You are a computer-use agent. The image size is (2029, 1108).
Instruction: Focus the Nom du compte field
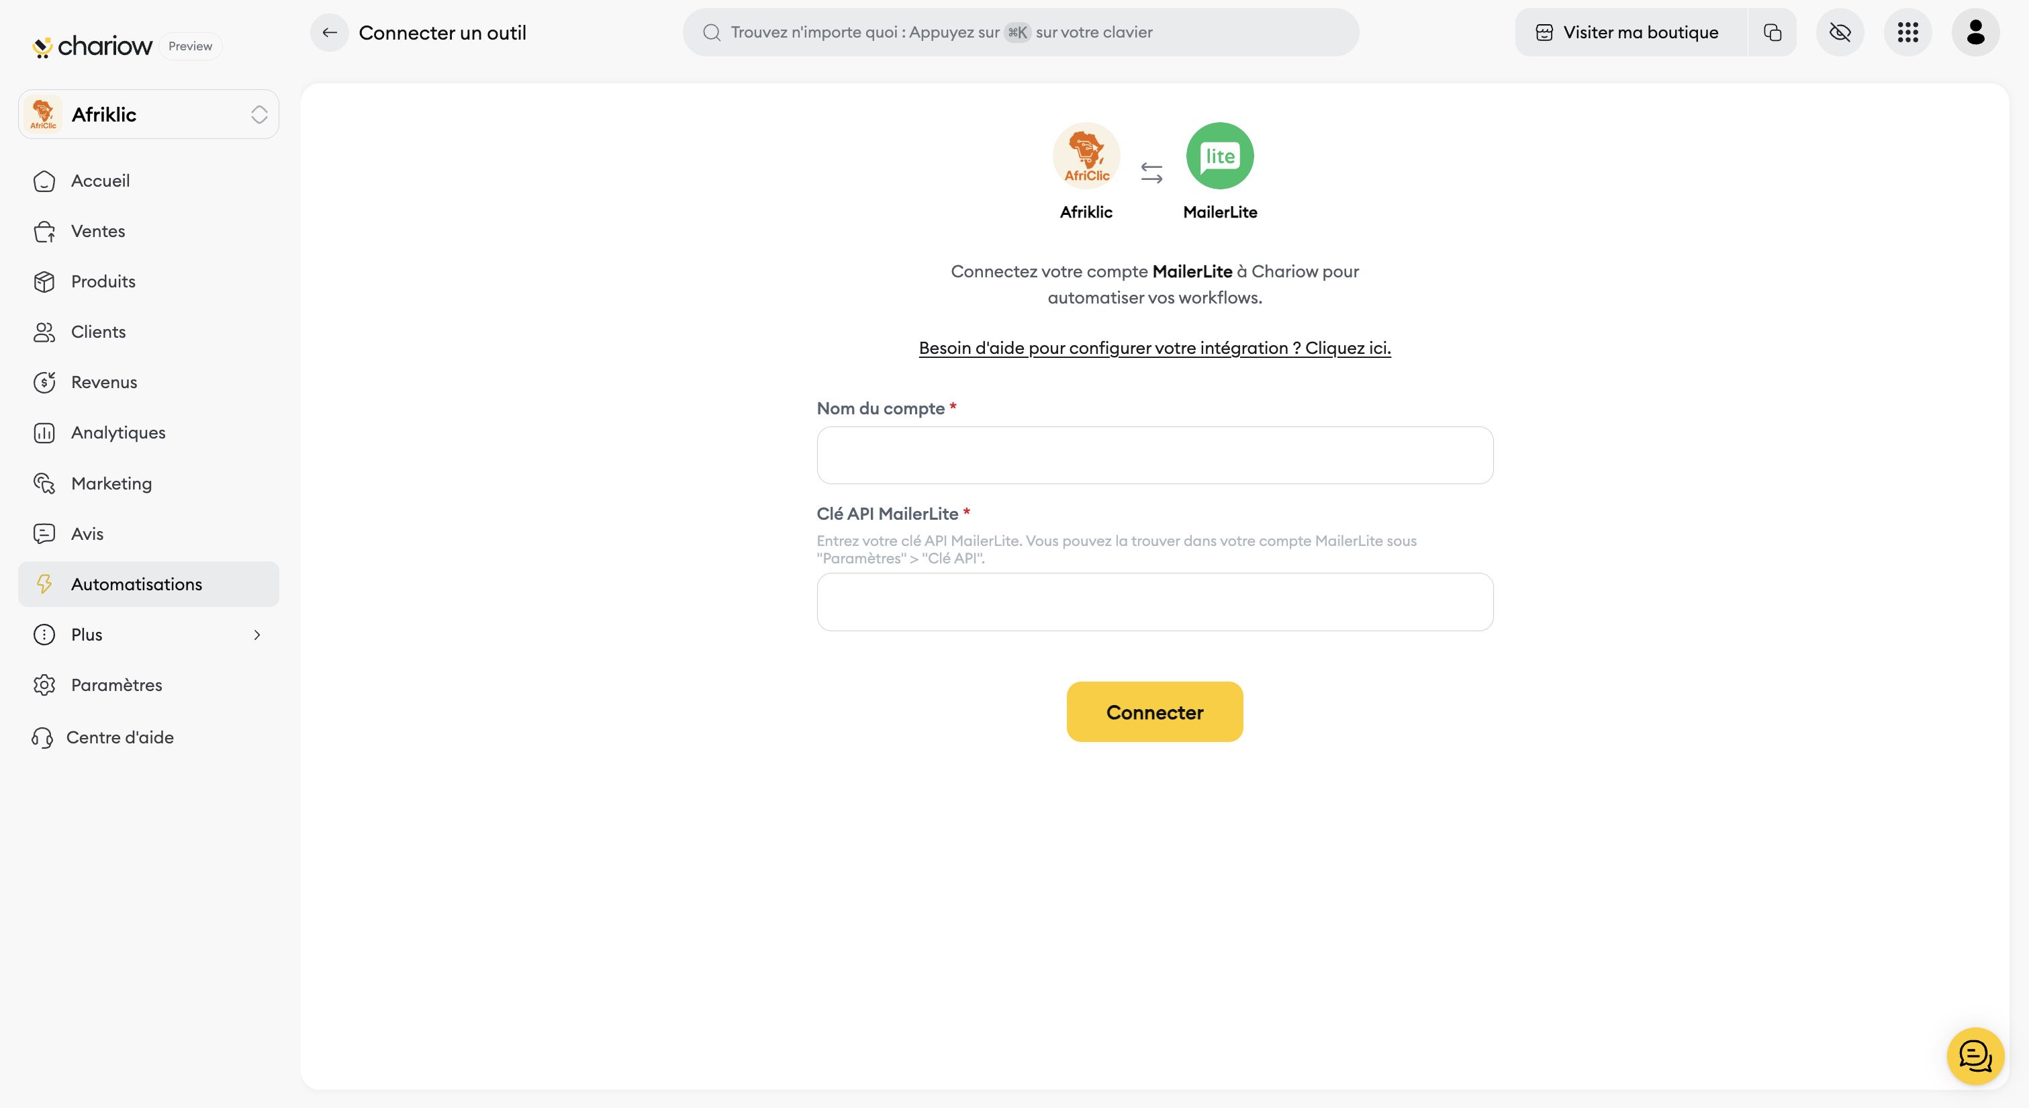click(1155, 455)
